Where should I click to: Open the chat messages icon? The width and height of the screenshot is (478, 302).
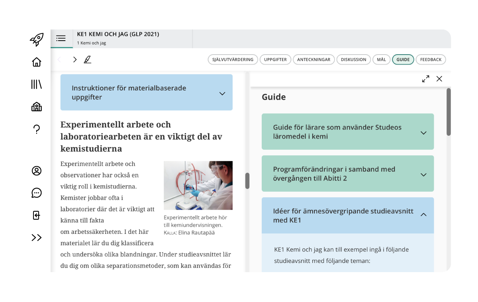(x=36, y=193)
